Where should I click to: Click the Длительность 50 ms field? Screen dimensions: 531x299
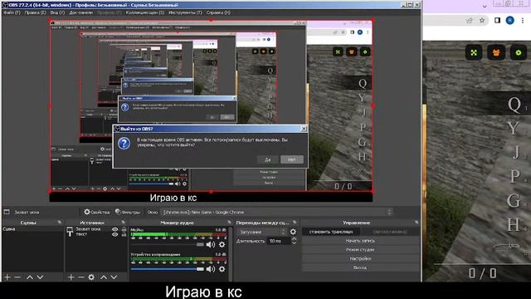279,241
